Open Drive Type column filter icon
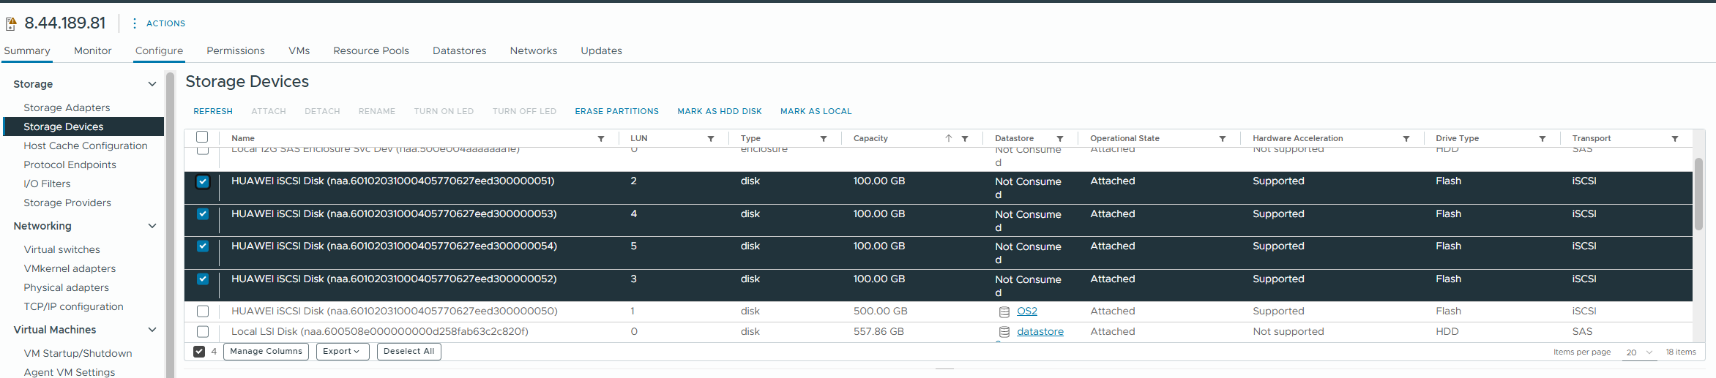1716x378 pixels. [x=1542, y=138]
